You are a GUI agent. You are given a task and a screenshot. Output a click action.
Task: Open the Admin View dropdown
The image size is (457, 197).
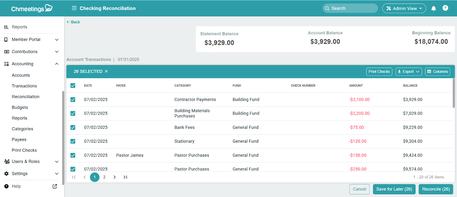click(404, 9)
